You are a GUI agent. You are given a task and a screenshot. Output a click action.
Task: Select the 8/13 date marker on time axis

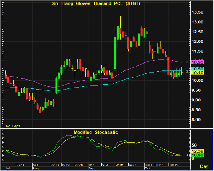(x=55, y=165)
